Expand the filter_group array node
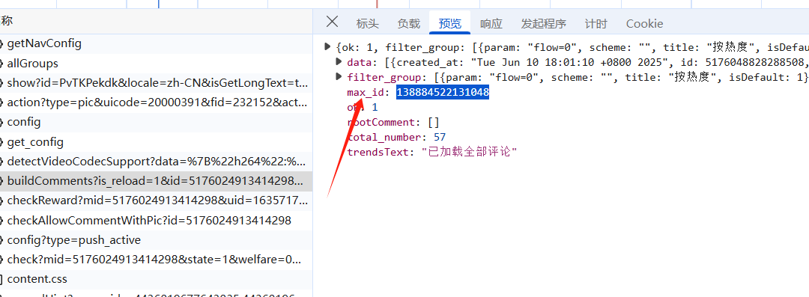This screenshot has height=297, width=809. click(339, 77)
